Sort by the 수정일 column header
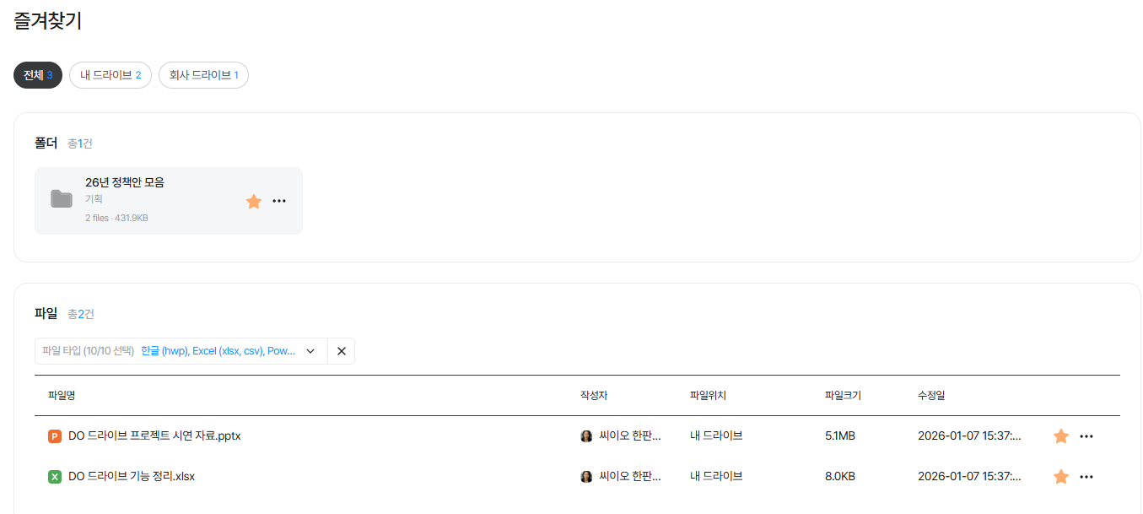This screenshot has height=514, width=1143. click(x=932, y=395)
